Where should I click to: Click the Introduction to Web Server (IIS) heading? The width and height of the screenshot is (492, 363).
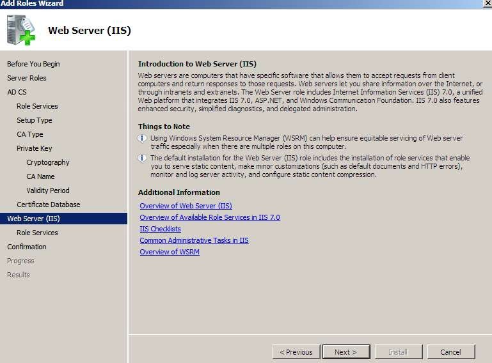point(197,64)
